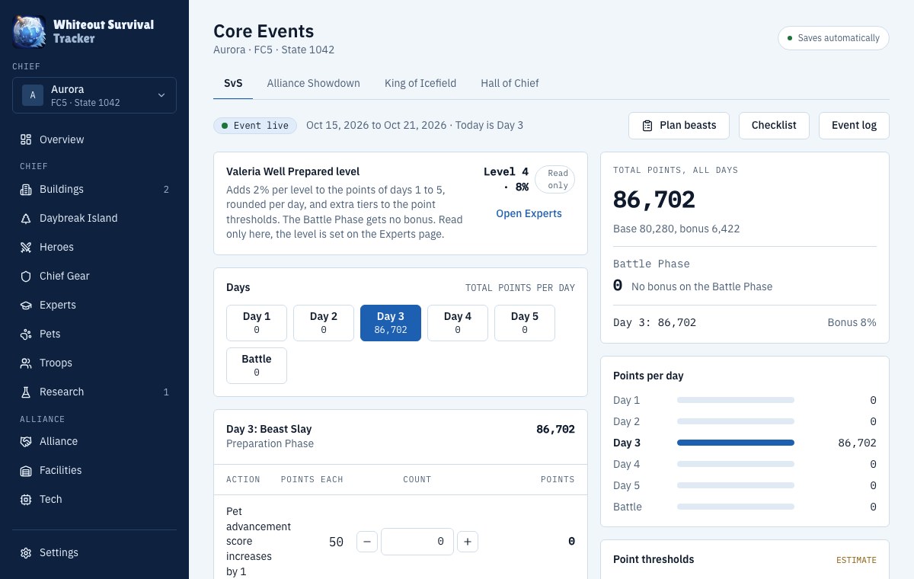This screenshot has height=579, width=914.
Task: Click the Level 4 · 8% value
Action: pos(506,179)
